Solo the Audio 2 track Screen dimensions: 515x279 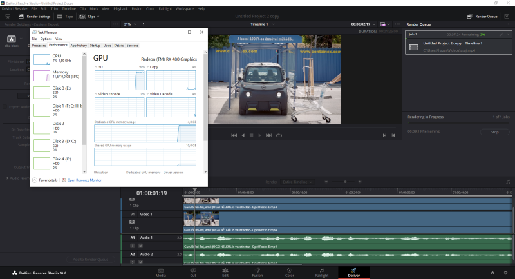tap(133, 262)
